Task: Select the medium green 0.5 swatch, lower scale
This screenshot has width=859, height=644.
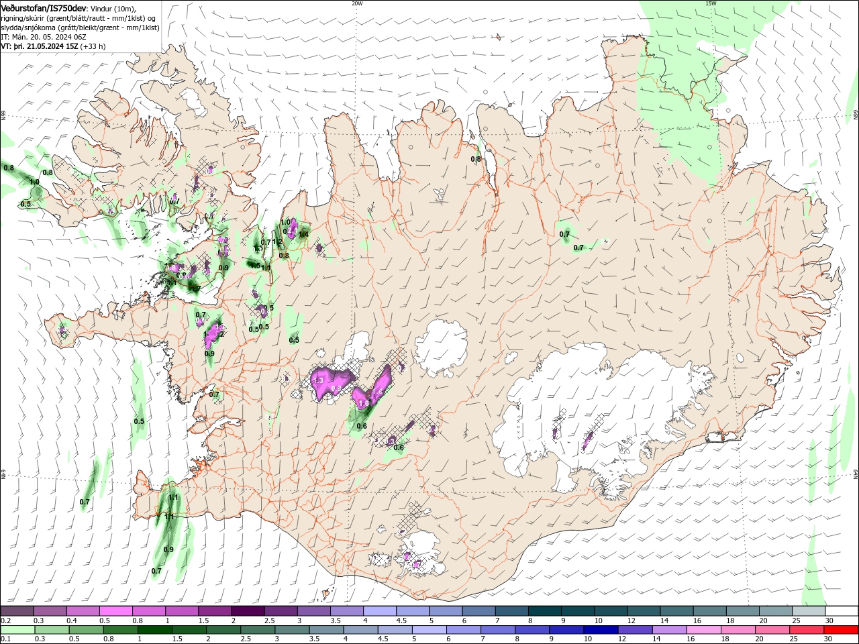Action: tap(86, 630)
